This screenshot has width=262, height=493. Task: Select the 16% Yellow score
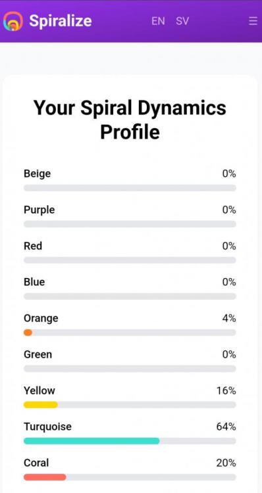point(226,390)
